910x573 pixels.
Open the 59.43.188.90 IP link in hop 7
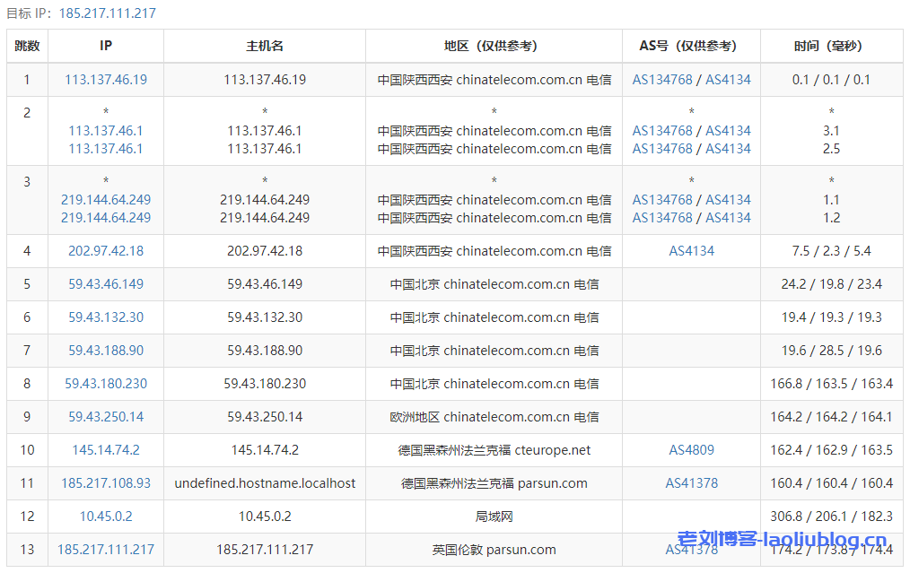[106, 351]
